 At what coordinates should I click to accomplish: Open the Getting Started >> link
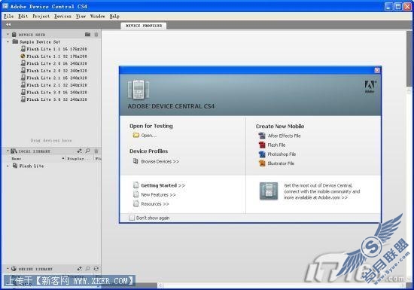[163, 185]
